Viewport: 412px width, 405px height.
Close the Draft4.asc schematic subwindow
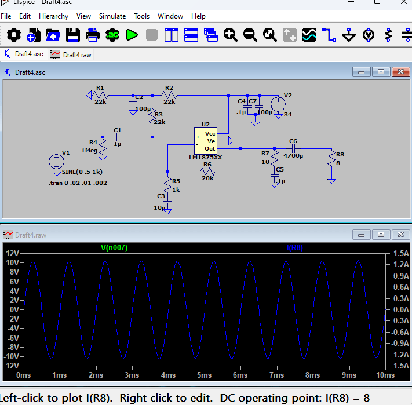pyautogui.click(x=400, y=72)
